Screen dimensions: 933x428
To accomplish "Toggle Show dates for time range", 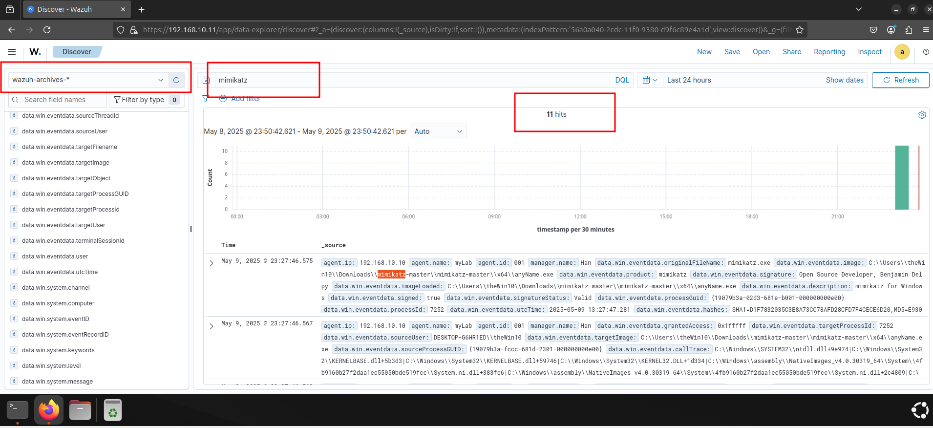I will pyautogui.click(x=844, y=80).
